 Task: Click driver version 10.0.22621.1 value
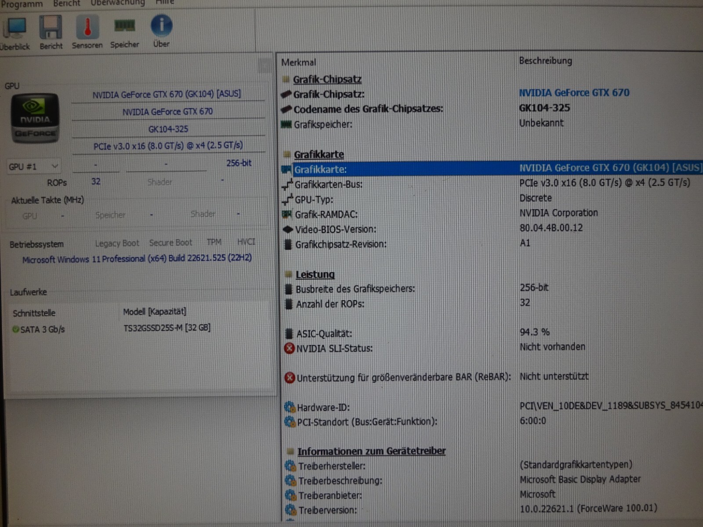[588, 509]
